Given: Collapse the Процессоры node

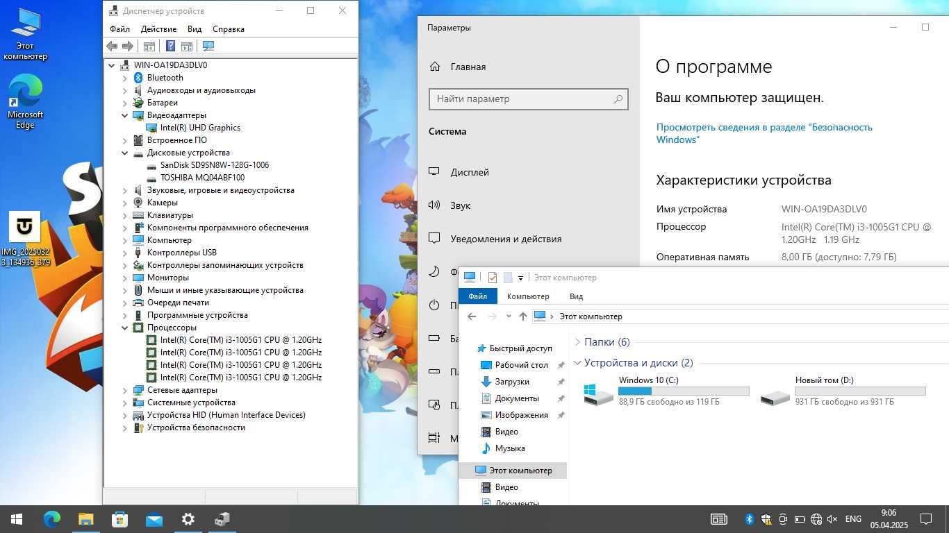Looking at the screenshot, I should click(x=125, y=328).
